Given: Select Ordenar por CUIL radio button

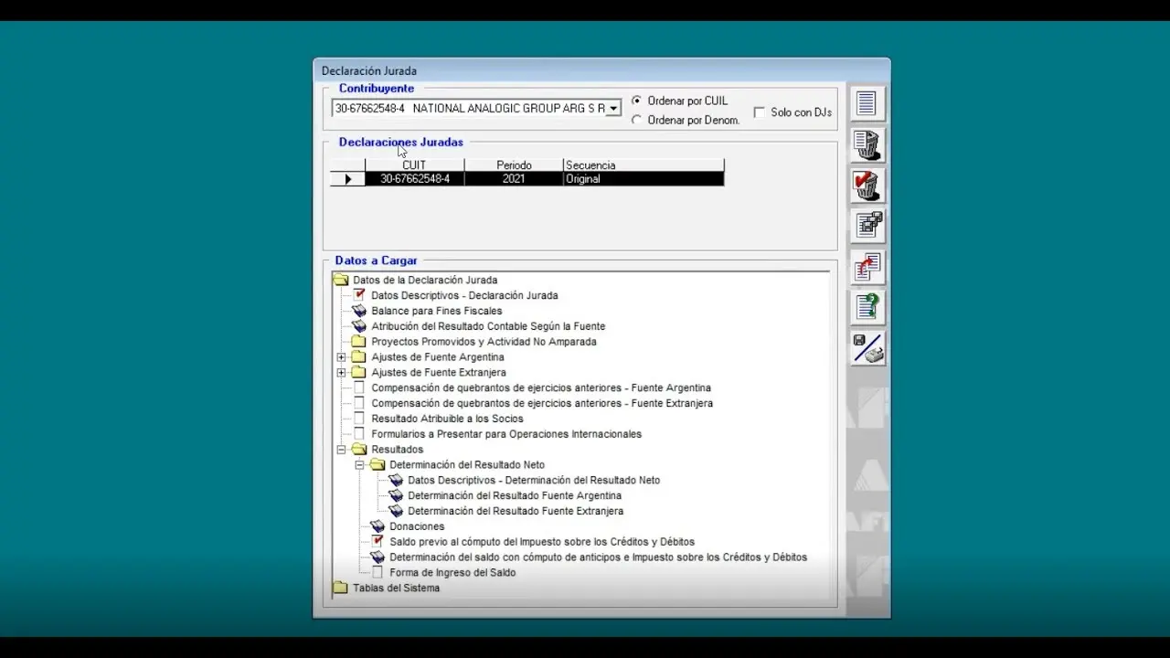Looking at the screenshot, I should point(637,101).
